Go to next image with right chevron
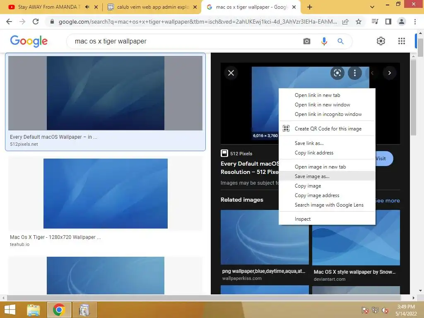Image resolution: width=424 pixels, height=318 pixels. pos(389,73)
